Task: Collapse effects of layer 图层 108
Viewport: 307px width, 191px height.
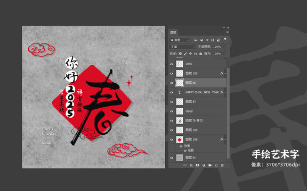Action: point(225,140)
